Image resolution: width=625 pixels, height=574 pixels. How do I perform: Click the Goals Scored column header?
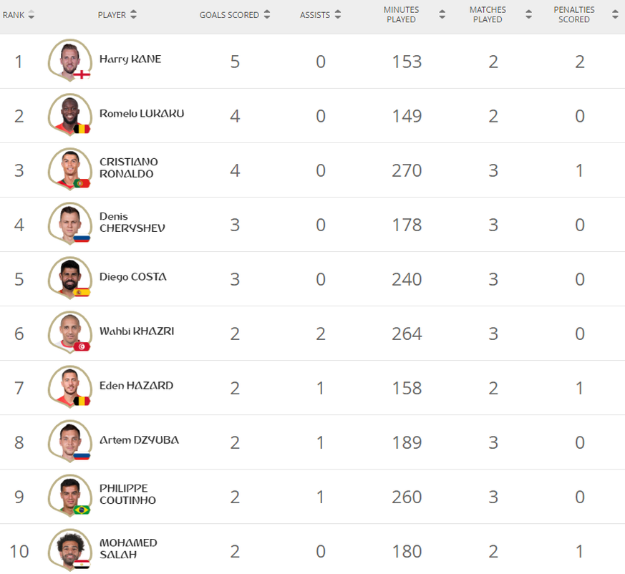(229, 15)
